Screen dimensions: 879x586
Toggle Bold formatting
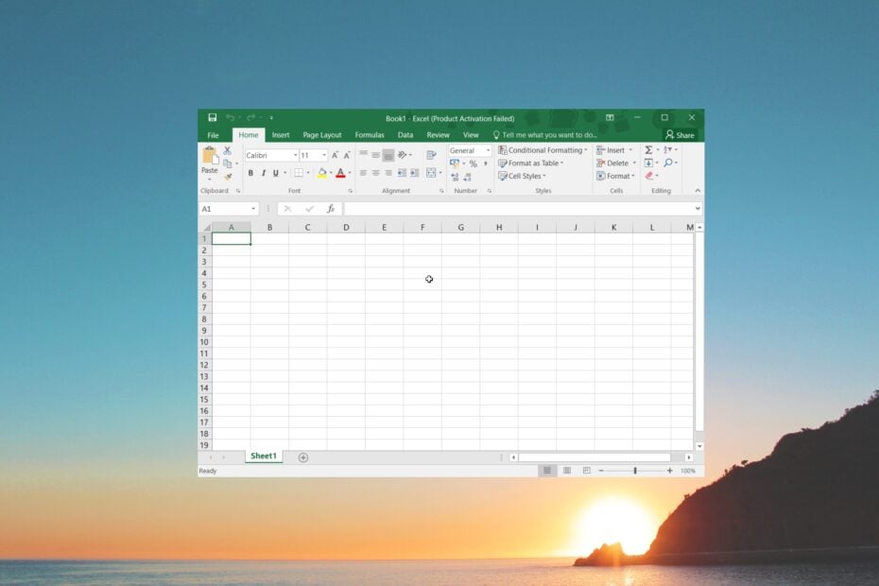(250, 173)
